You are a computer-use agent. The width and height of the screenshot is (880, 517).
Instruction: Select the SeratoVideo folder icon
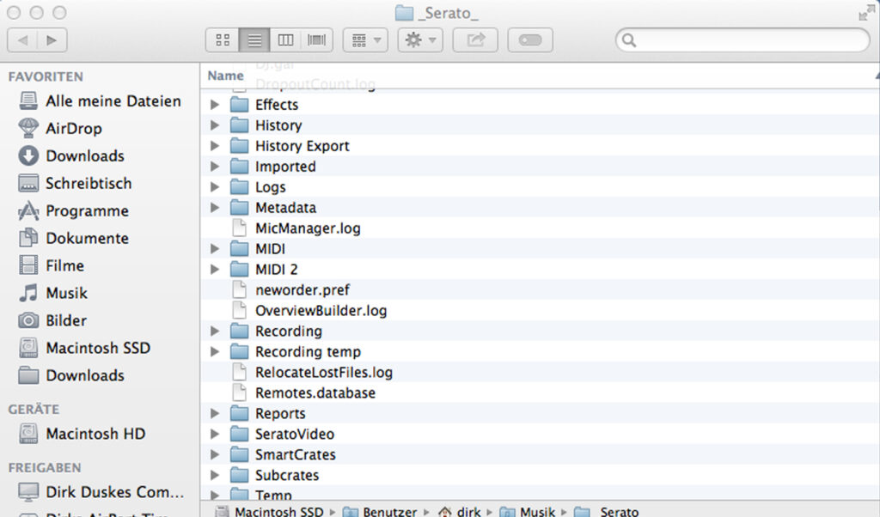[x=239, y=434]
